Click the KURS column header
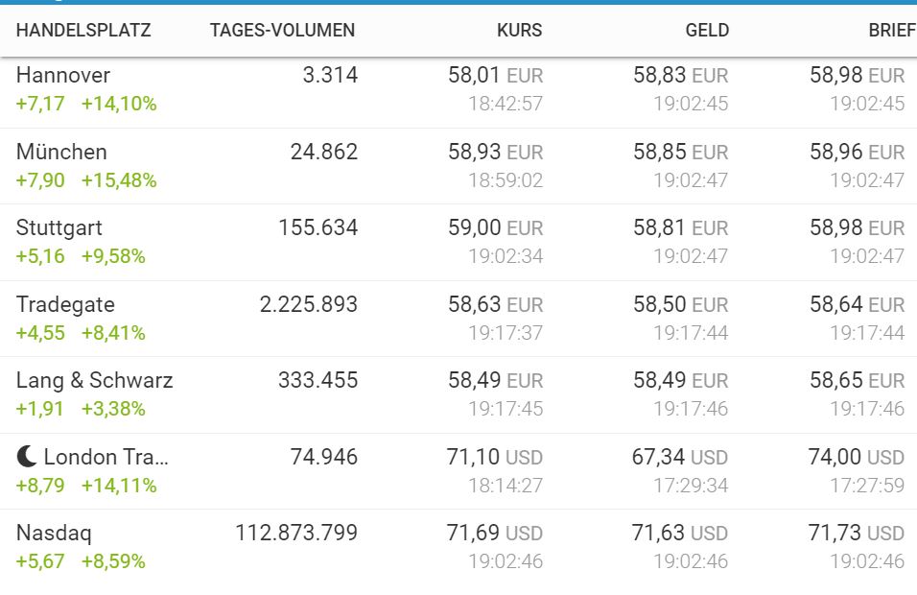This screenshot has width=917, height=595. (x=519, y=31)
